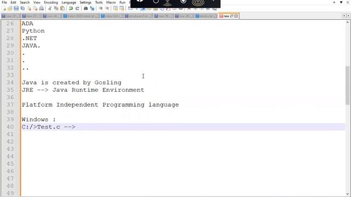Open the Search menu
The width and height of the screenshot is (351, 197).
25,2
